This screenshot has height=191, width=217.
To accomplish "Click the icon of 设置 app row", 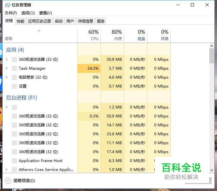I will [14, 86].
